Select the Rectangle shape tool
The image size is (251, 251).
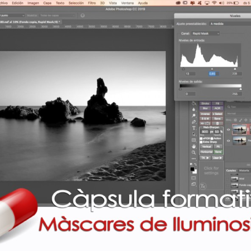tap(194, 140)
